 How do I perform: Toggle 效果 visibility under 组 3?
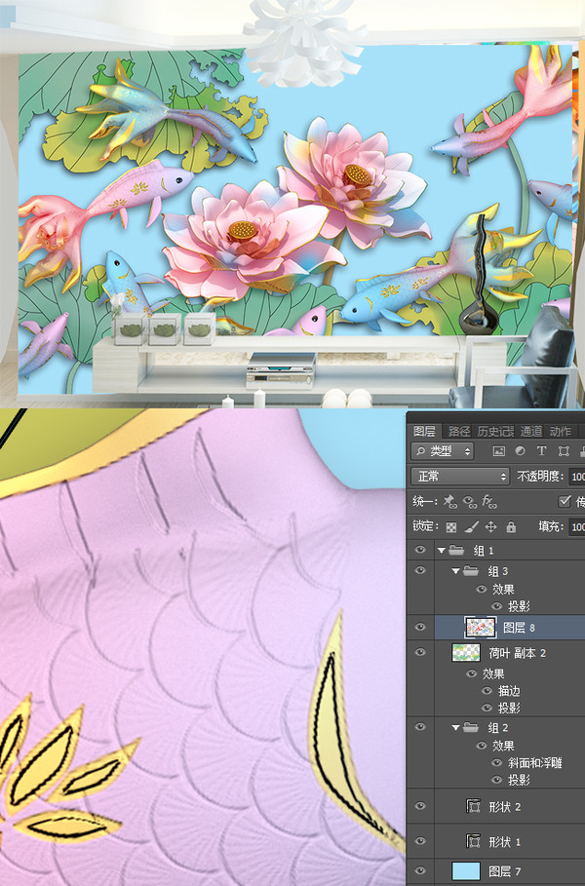(x=482, y=589)
